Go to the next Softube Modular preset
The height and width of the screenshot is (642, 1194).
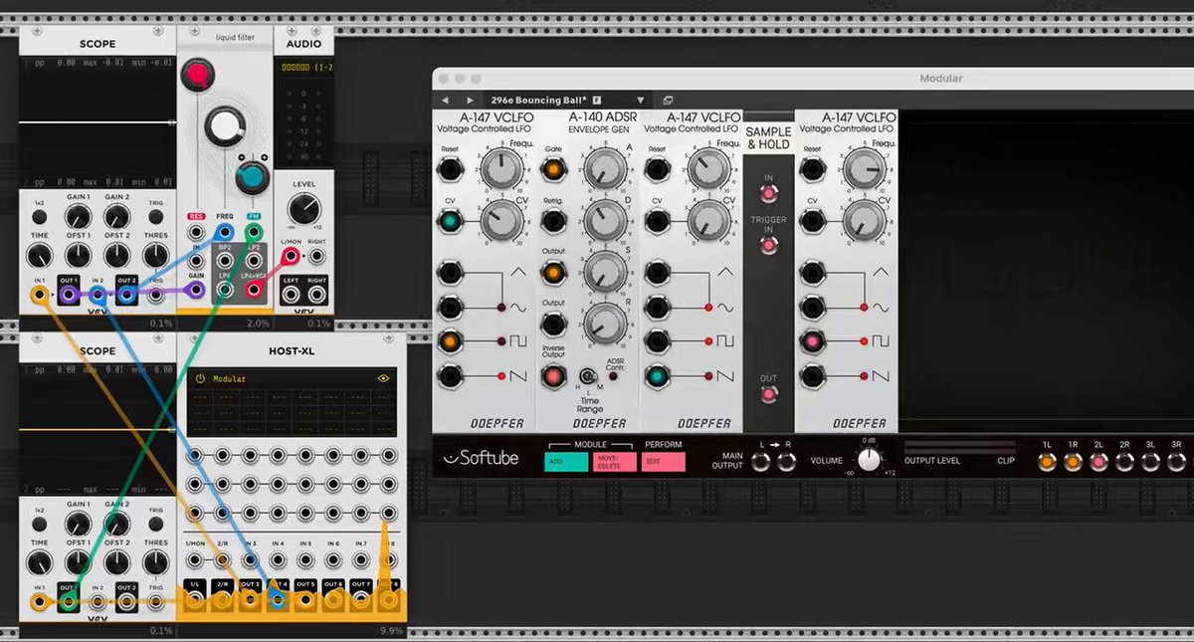pos(470,101)
